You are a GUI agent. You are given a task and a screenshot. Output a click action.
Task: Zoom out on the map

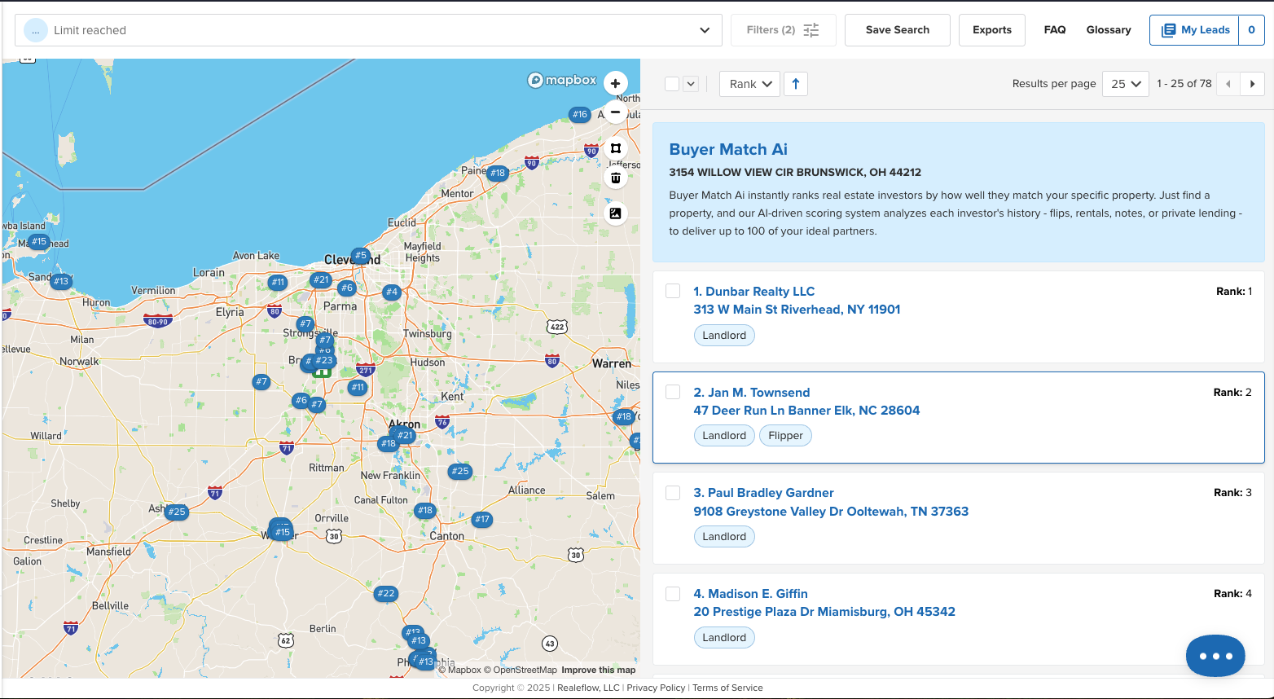pyautogui.click(x=615, y=112)
